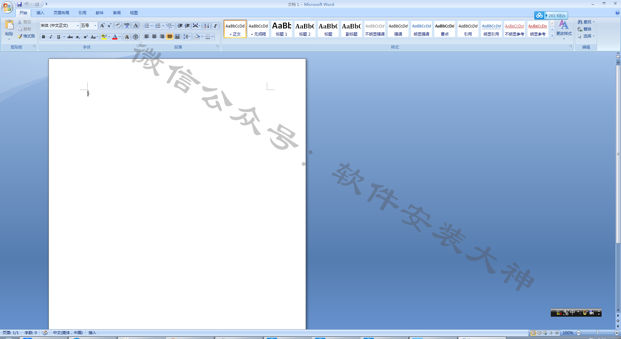Viewport: 621px width, 339px height.
Task: Apply the 无间隔 style
Action: pyautogui.click(x=258, y=29)
